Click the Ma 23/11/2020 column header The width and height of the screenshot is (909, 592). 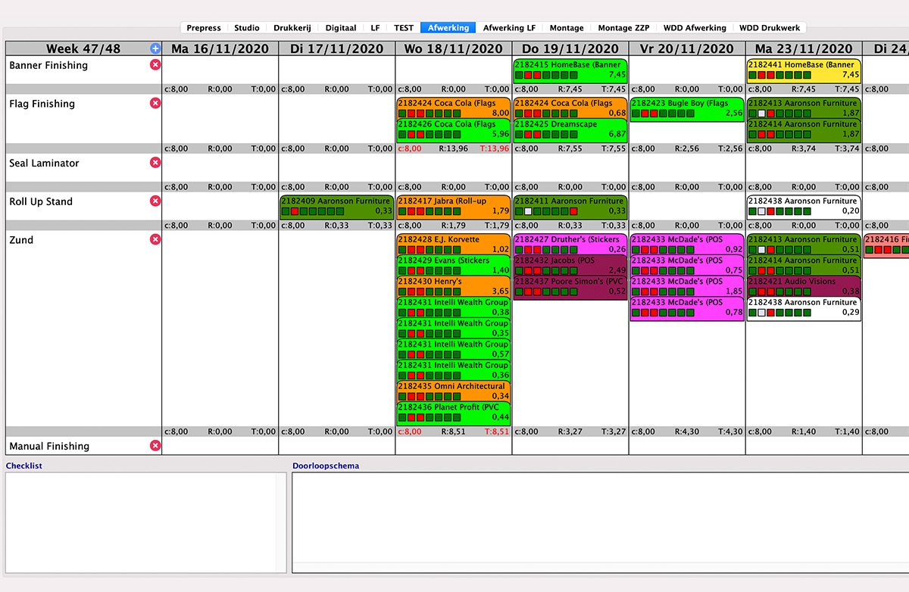(x=804, y=48)
